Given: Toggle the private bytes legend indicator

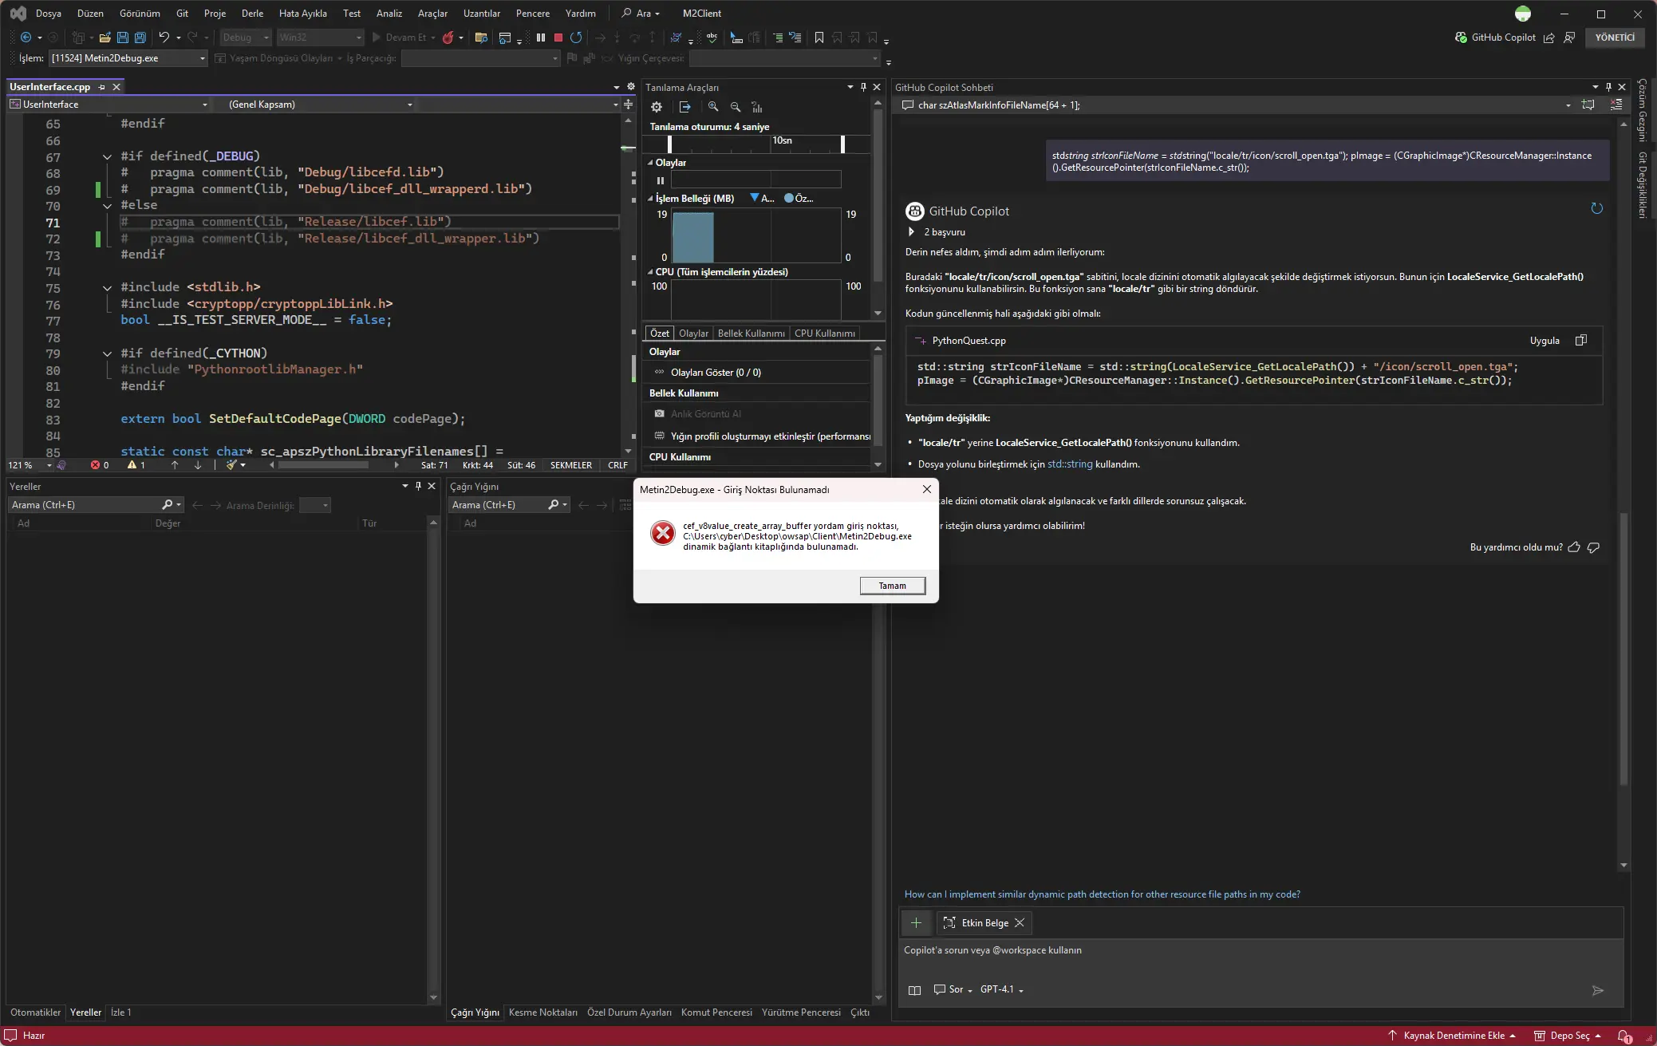Looking at the screenshot, I should pyautogui.click(x=799, y=199).
